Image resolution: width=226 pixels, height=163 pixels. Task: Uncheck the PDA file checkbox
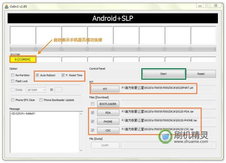click(x=93, y=113)
